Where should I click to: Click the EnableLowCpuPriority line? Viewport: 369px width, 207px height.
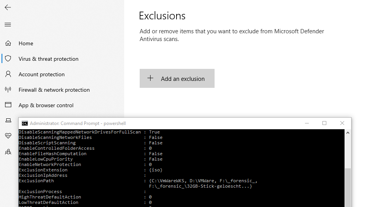pos(90,159)
